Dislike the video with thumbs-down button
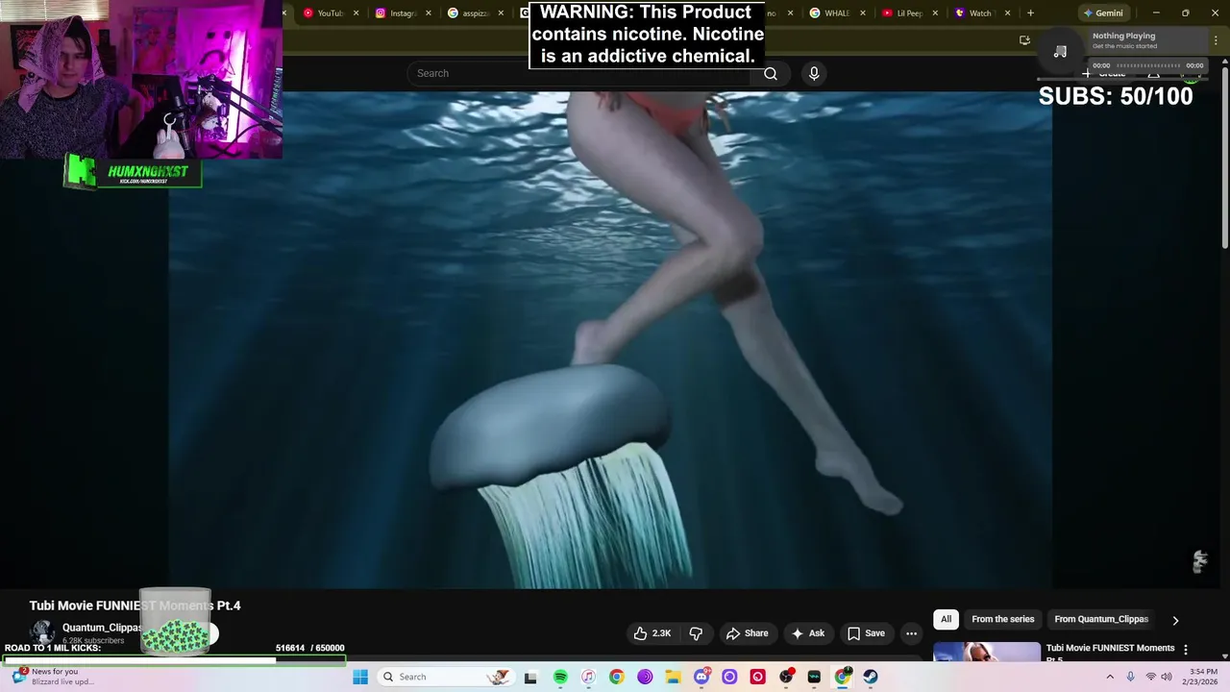 point(696,633)
